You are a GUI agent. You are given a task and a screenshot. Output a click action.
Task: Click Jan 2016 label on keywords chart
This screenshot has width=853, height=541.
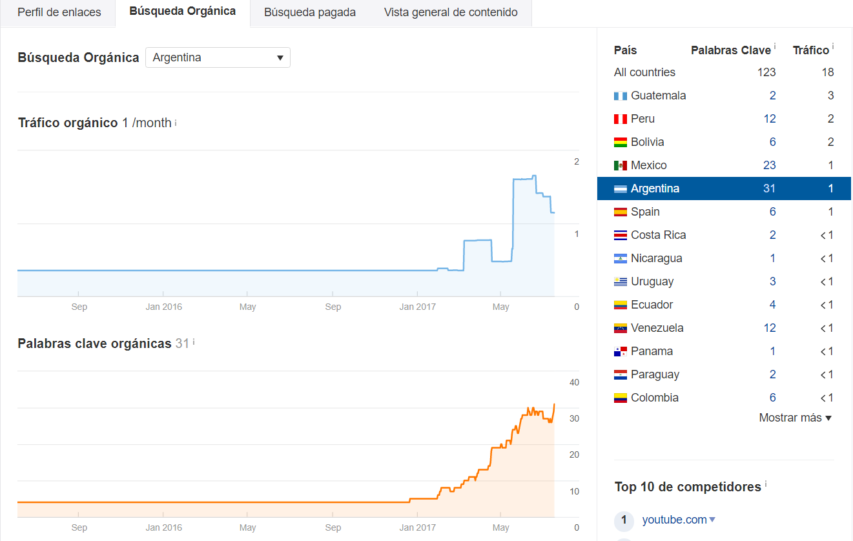[164, 527]
